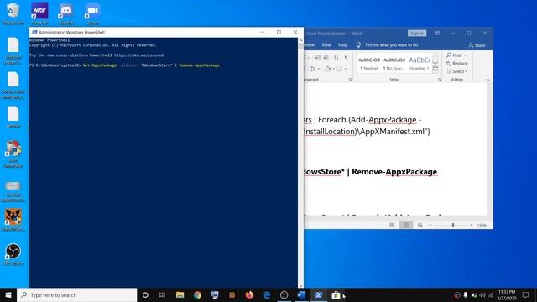537x302 pixels.
Task: Apply the Heading 1 style in Word
Action: point(420,64)
